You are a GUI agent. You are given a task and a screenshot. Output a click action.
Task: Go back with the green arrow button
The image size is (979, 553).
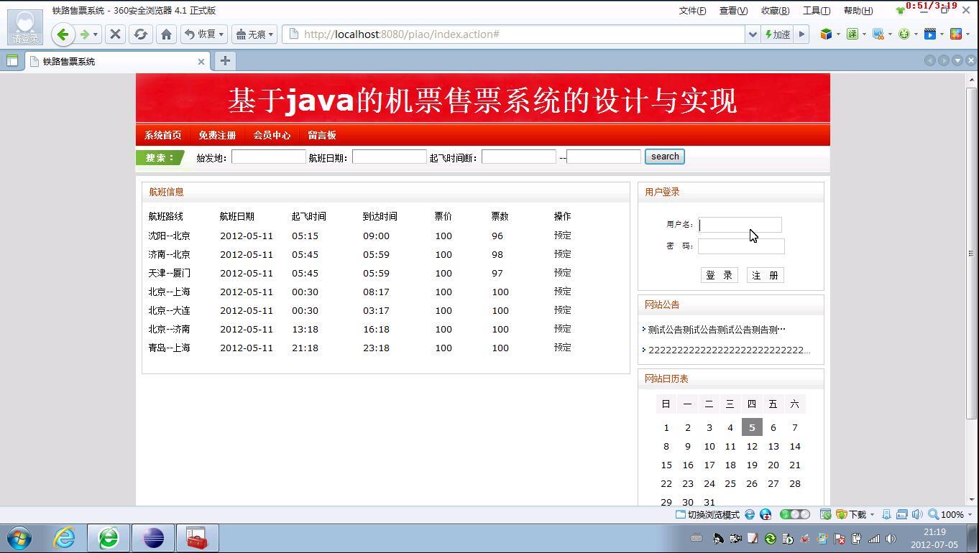[x=63, y=34]
